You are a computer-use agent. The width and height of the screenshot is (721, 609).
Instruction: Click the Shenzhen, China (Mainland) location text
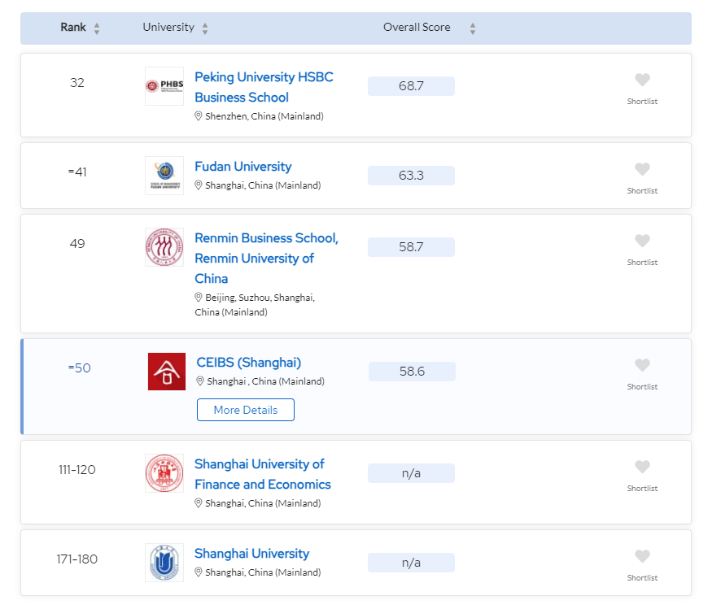point(264,116)
